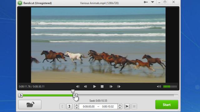Viewport: 200px width, 112px height.
Task: Decrease the end time with down arrow
Action: (120, 108)
